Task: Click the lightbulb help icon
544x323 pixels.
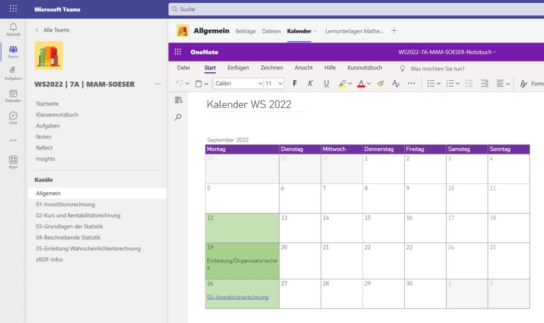Action: [x=403, y=69]
